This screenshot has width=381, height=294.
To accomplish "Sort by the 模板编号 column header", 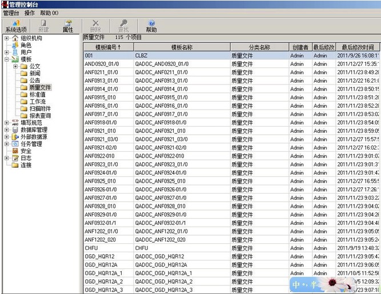I will 107,47.
